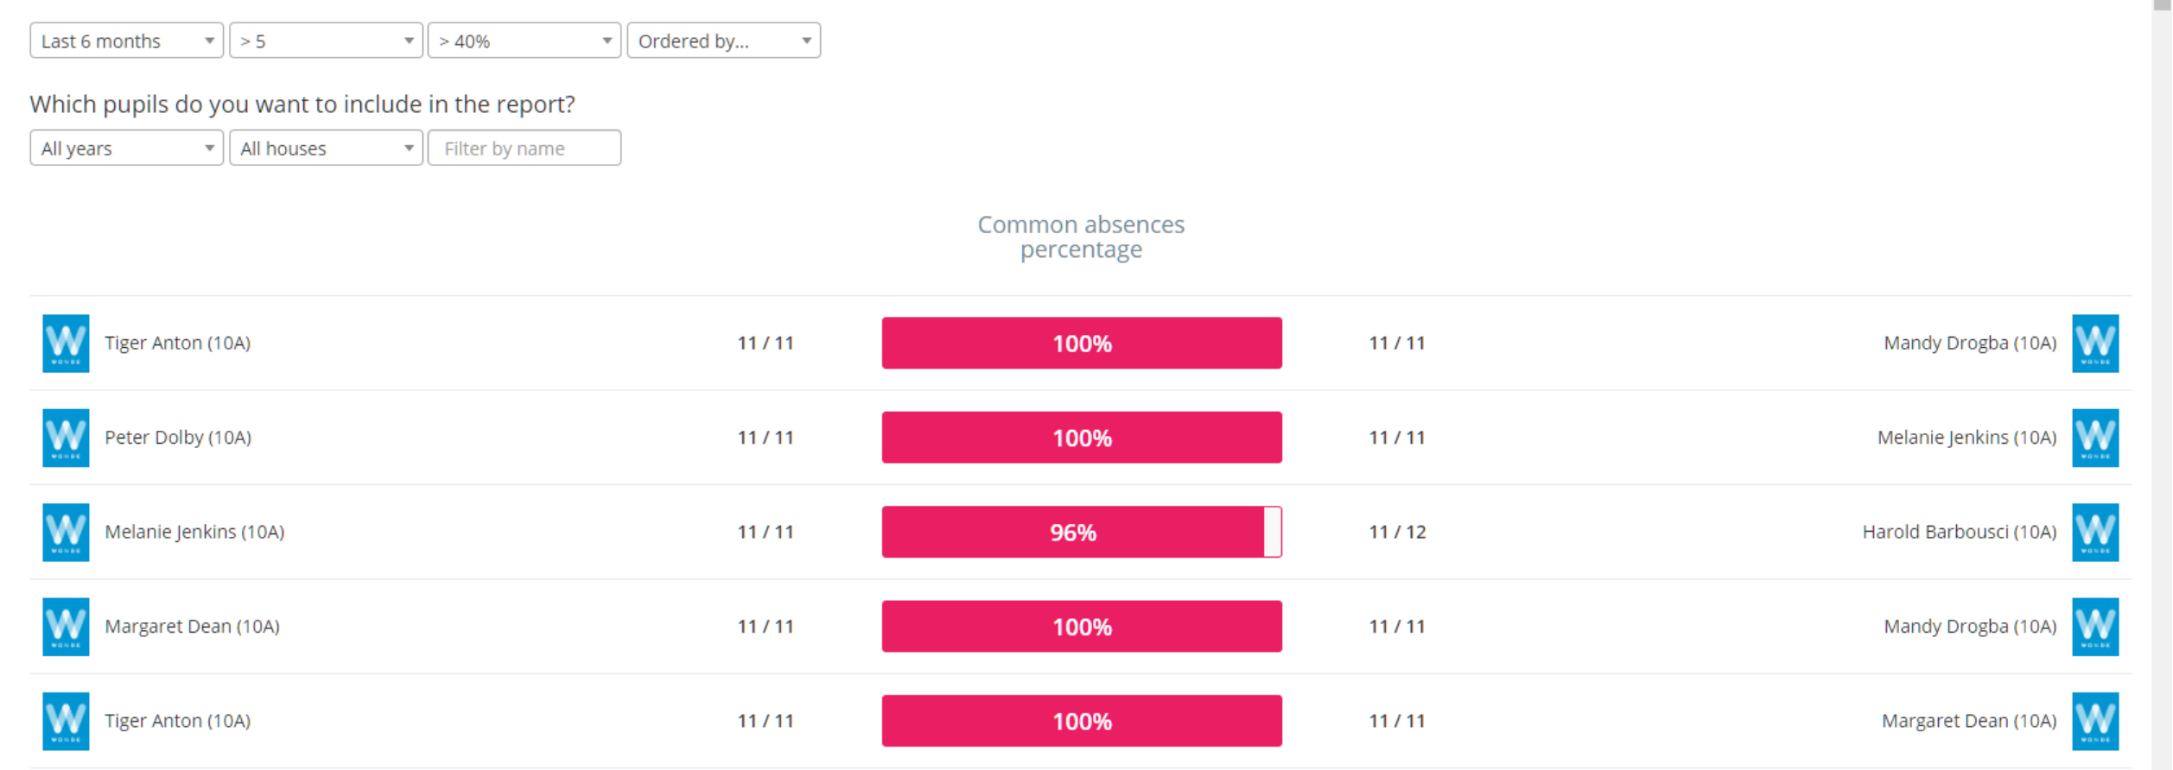Click the Wonde avatar icon beside Tiger Anton

click(x=67, y=343)
